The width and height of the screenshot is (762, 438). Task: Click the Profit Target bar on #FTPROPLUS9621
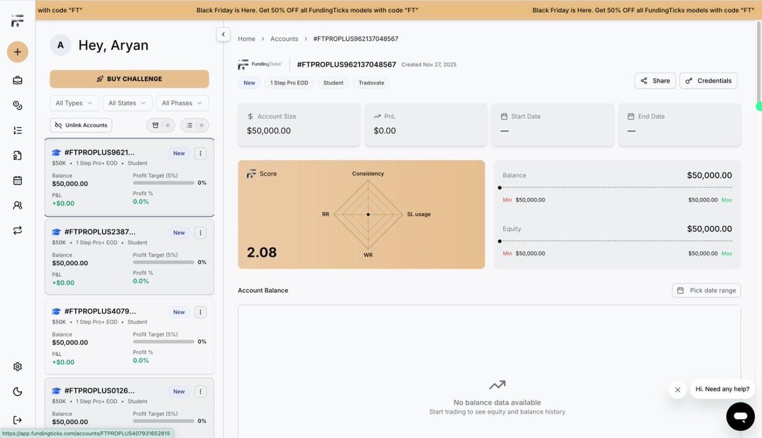pyautogui.click(x=163, y=182)
